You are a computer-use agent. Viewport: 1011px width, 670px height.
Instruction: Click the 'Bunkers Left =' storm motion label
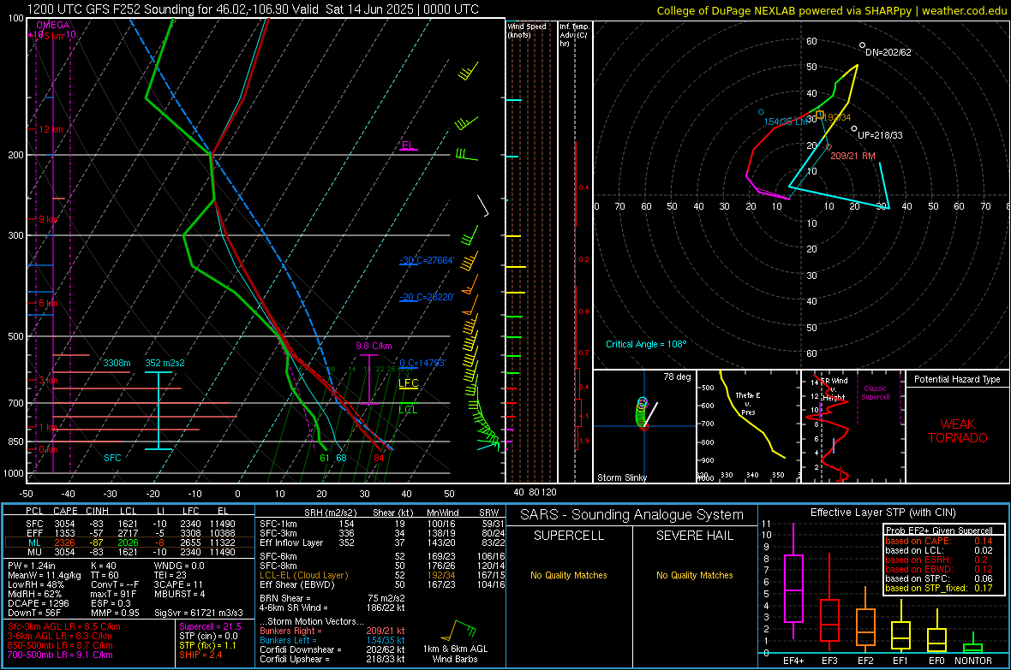pos(288,640)
